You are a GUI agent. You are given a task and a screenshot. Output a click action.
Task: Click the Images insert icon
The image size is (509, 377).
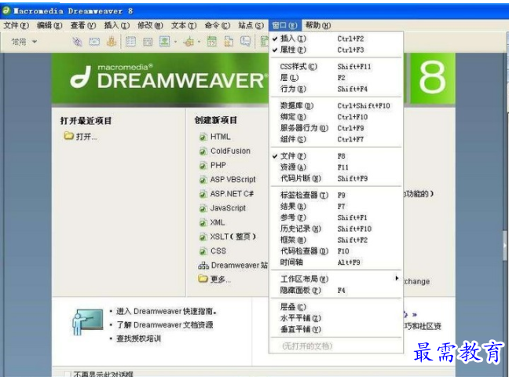[165, 42]
